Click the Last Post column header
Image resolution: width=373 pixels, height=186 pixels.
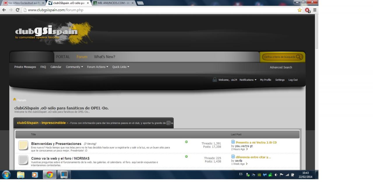236,134
